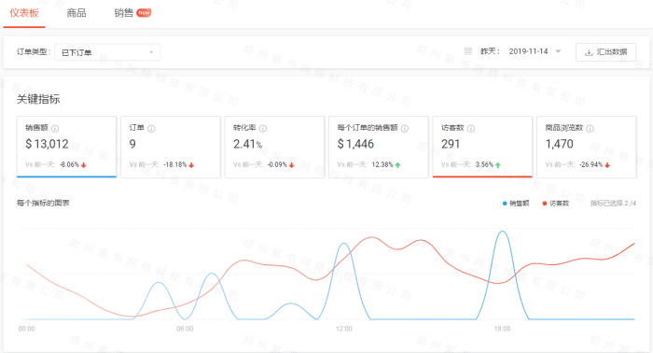
Task: Select the 商品浏览数 metric card
Action: click(587, 147)
